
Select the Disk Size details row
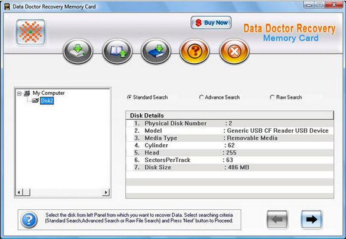230,167
